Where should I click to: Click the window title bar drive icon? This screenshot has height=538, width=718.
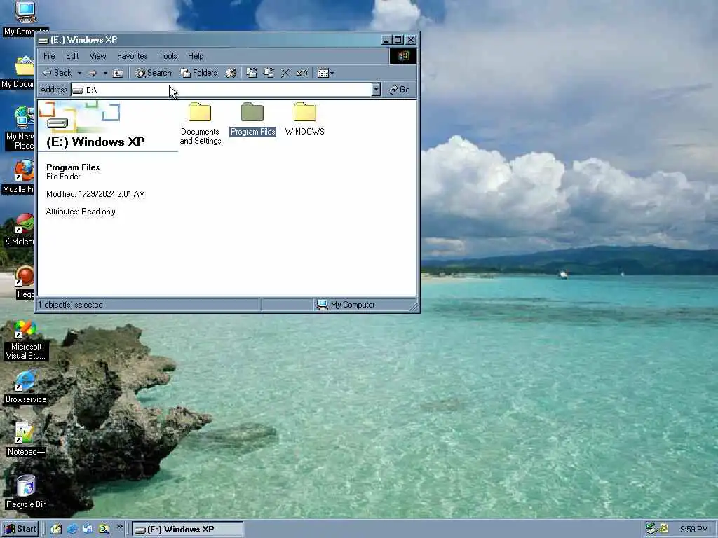click(43, 40)
